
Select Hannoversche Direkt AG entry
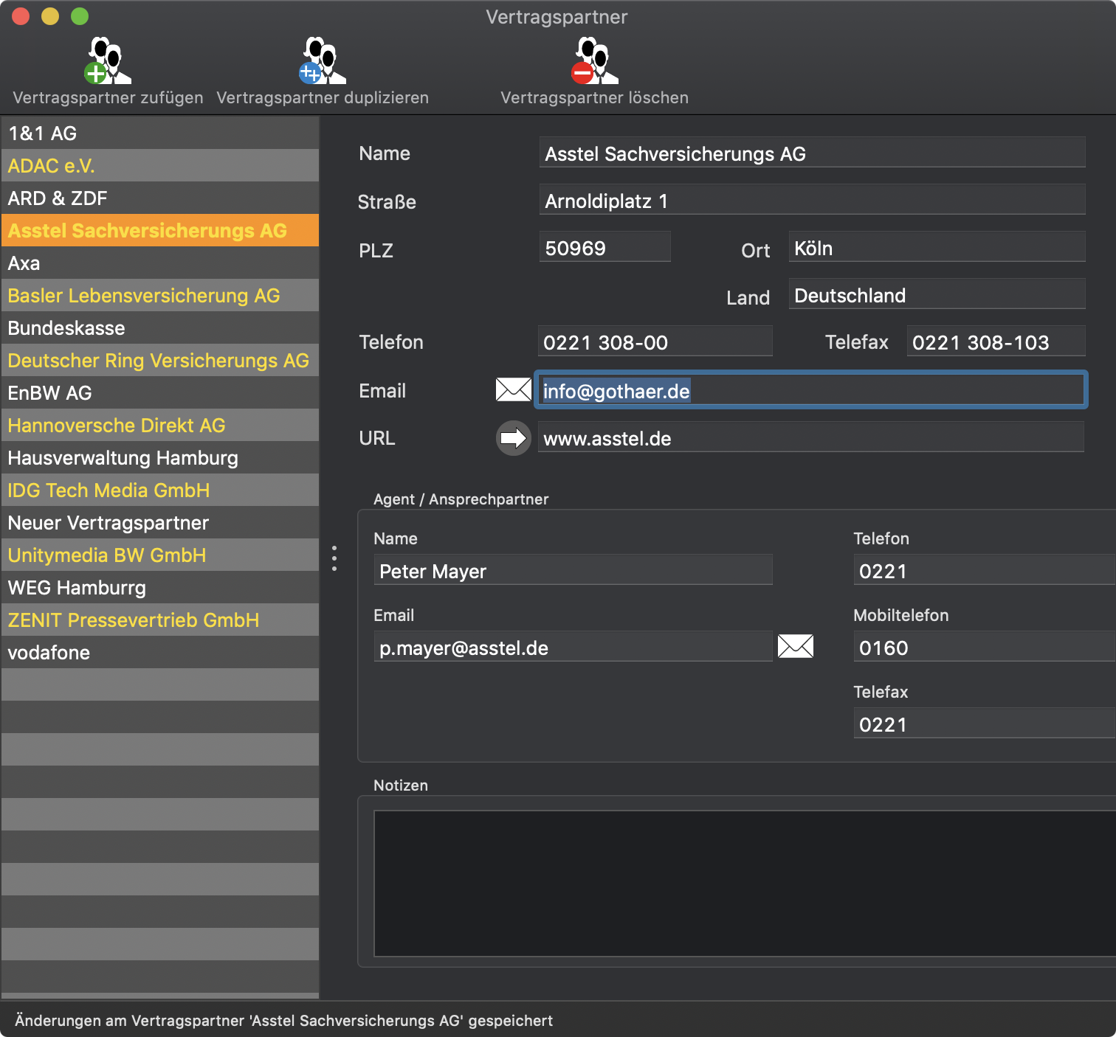point(160,425)
